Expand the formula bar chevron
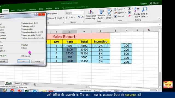 pos(160,24)
